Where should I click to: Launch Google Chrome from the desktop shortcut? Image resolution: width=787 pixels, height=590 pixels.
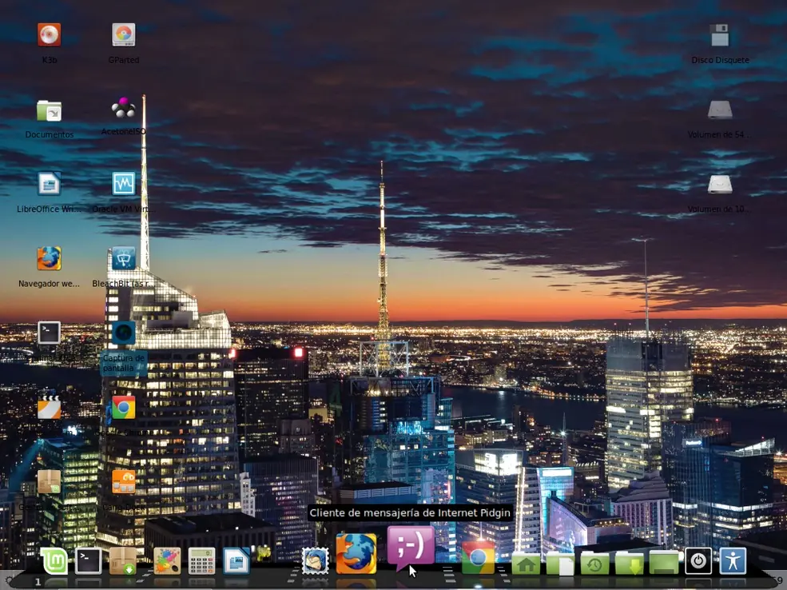(x=124, y=407)
